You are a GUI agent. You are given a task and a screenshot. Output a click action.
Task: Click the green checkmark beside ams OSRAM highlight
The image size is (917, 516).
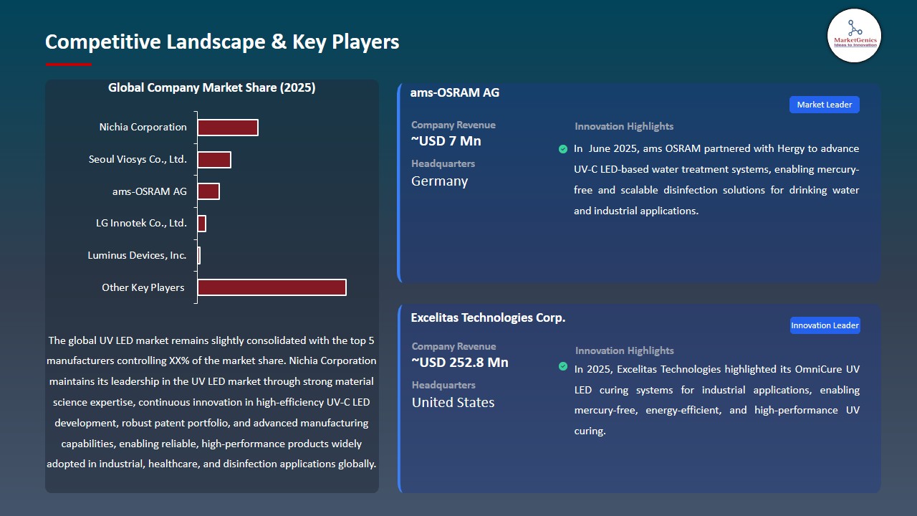[563, 149]
